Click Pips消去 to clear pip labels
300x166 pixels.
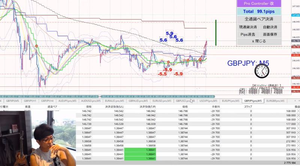coord(248,35)
